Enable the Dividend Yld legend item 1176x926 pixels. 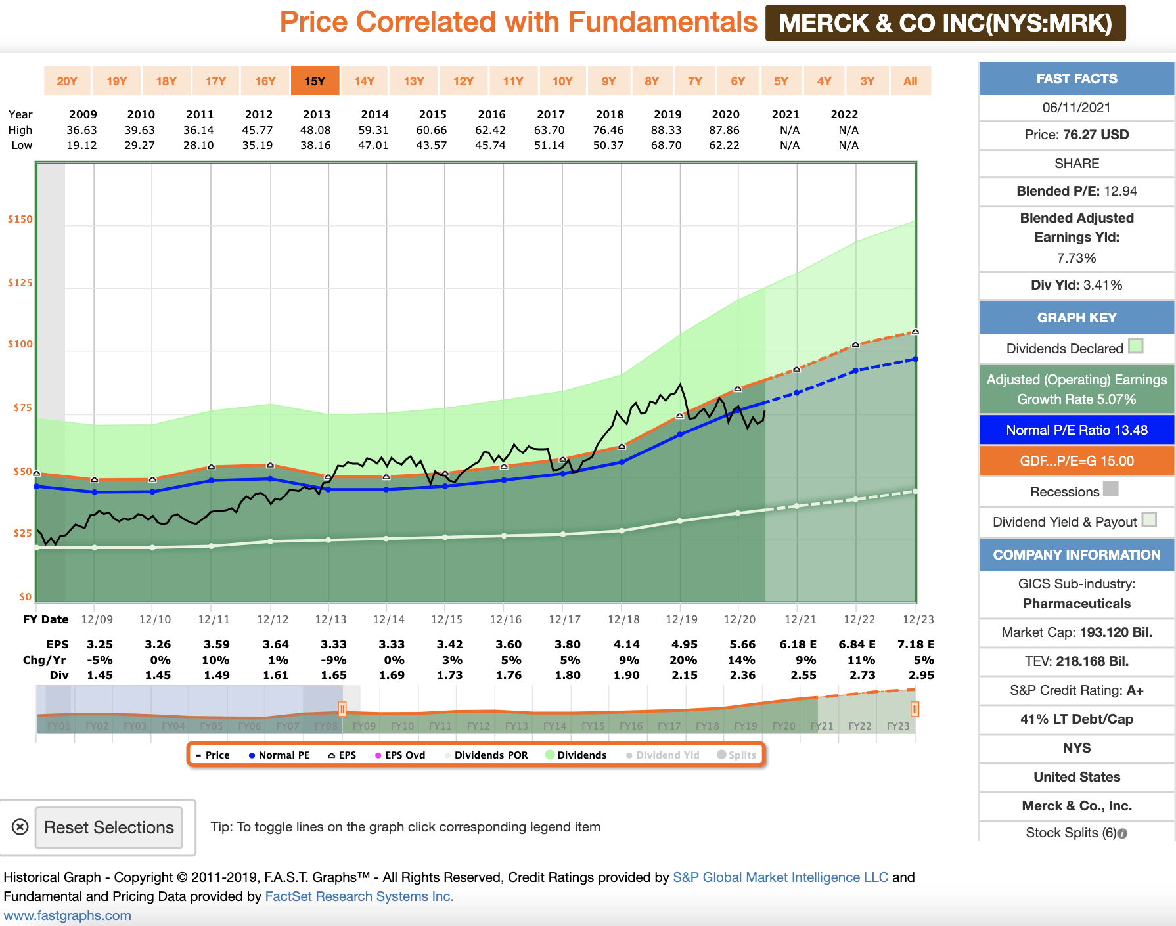(x=663, y=755)
